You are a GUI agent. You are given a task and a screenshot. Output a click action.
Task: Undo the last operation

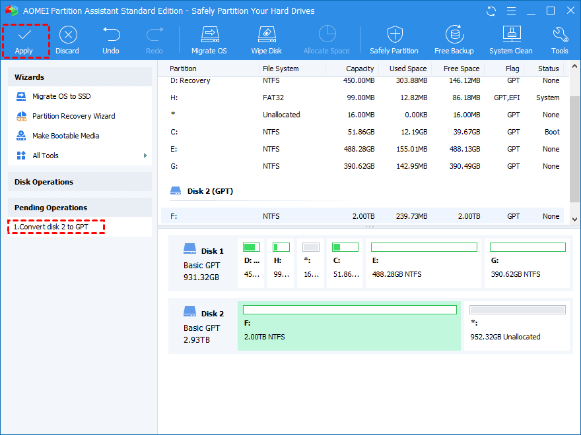[x=111, y=35]
